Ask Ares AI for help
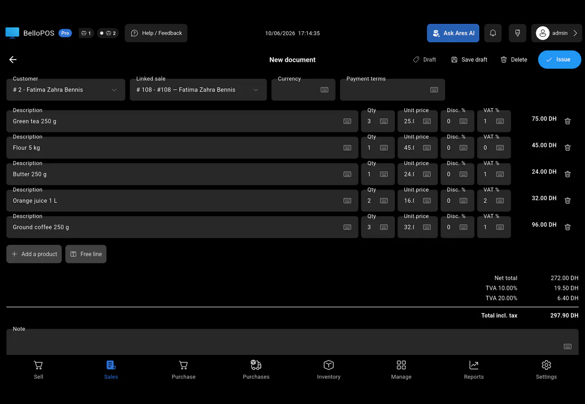The width and height of the screenshot is (585, 404). click(x=453, y=33)
